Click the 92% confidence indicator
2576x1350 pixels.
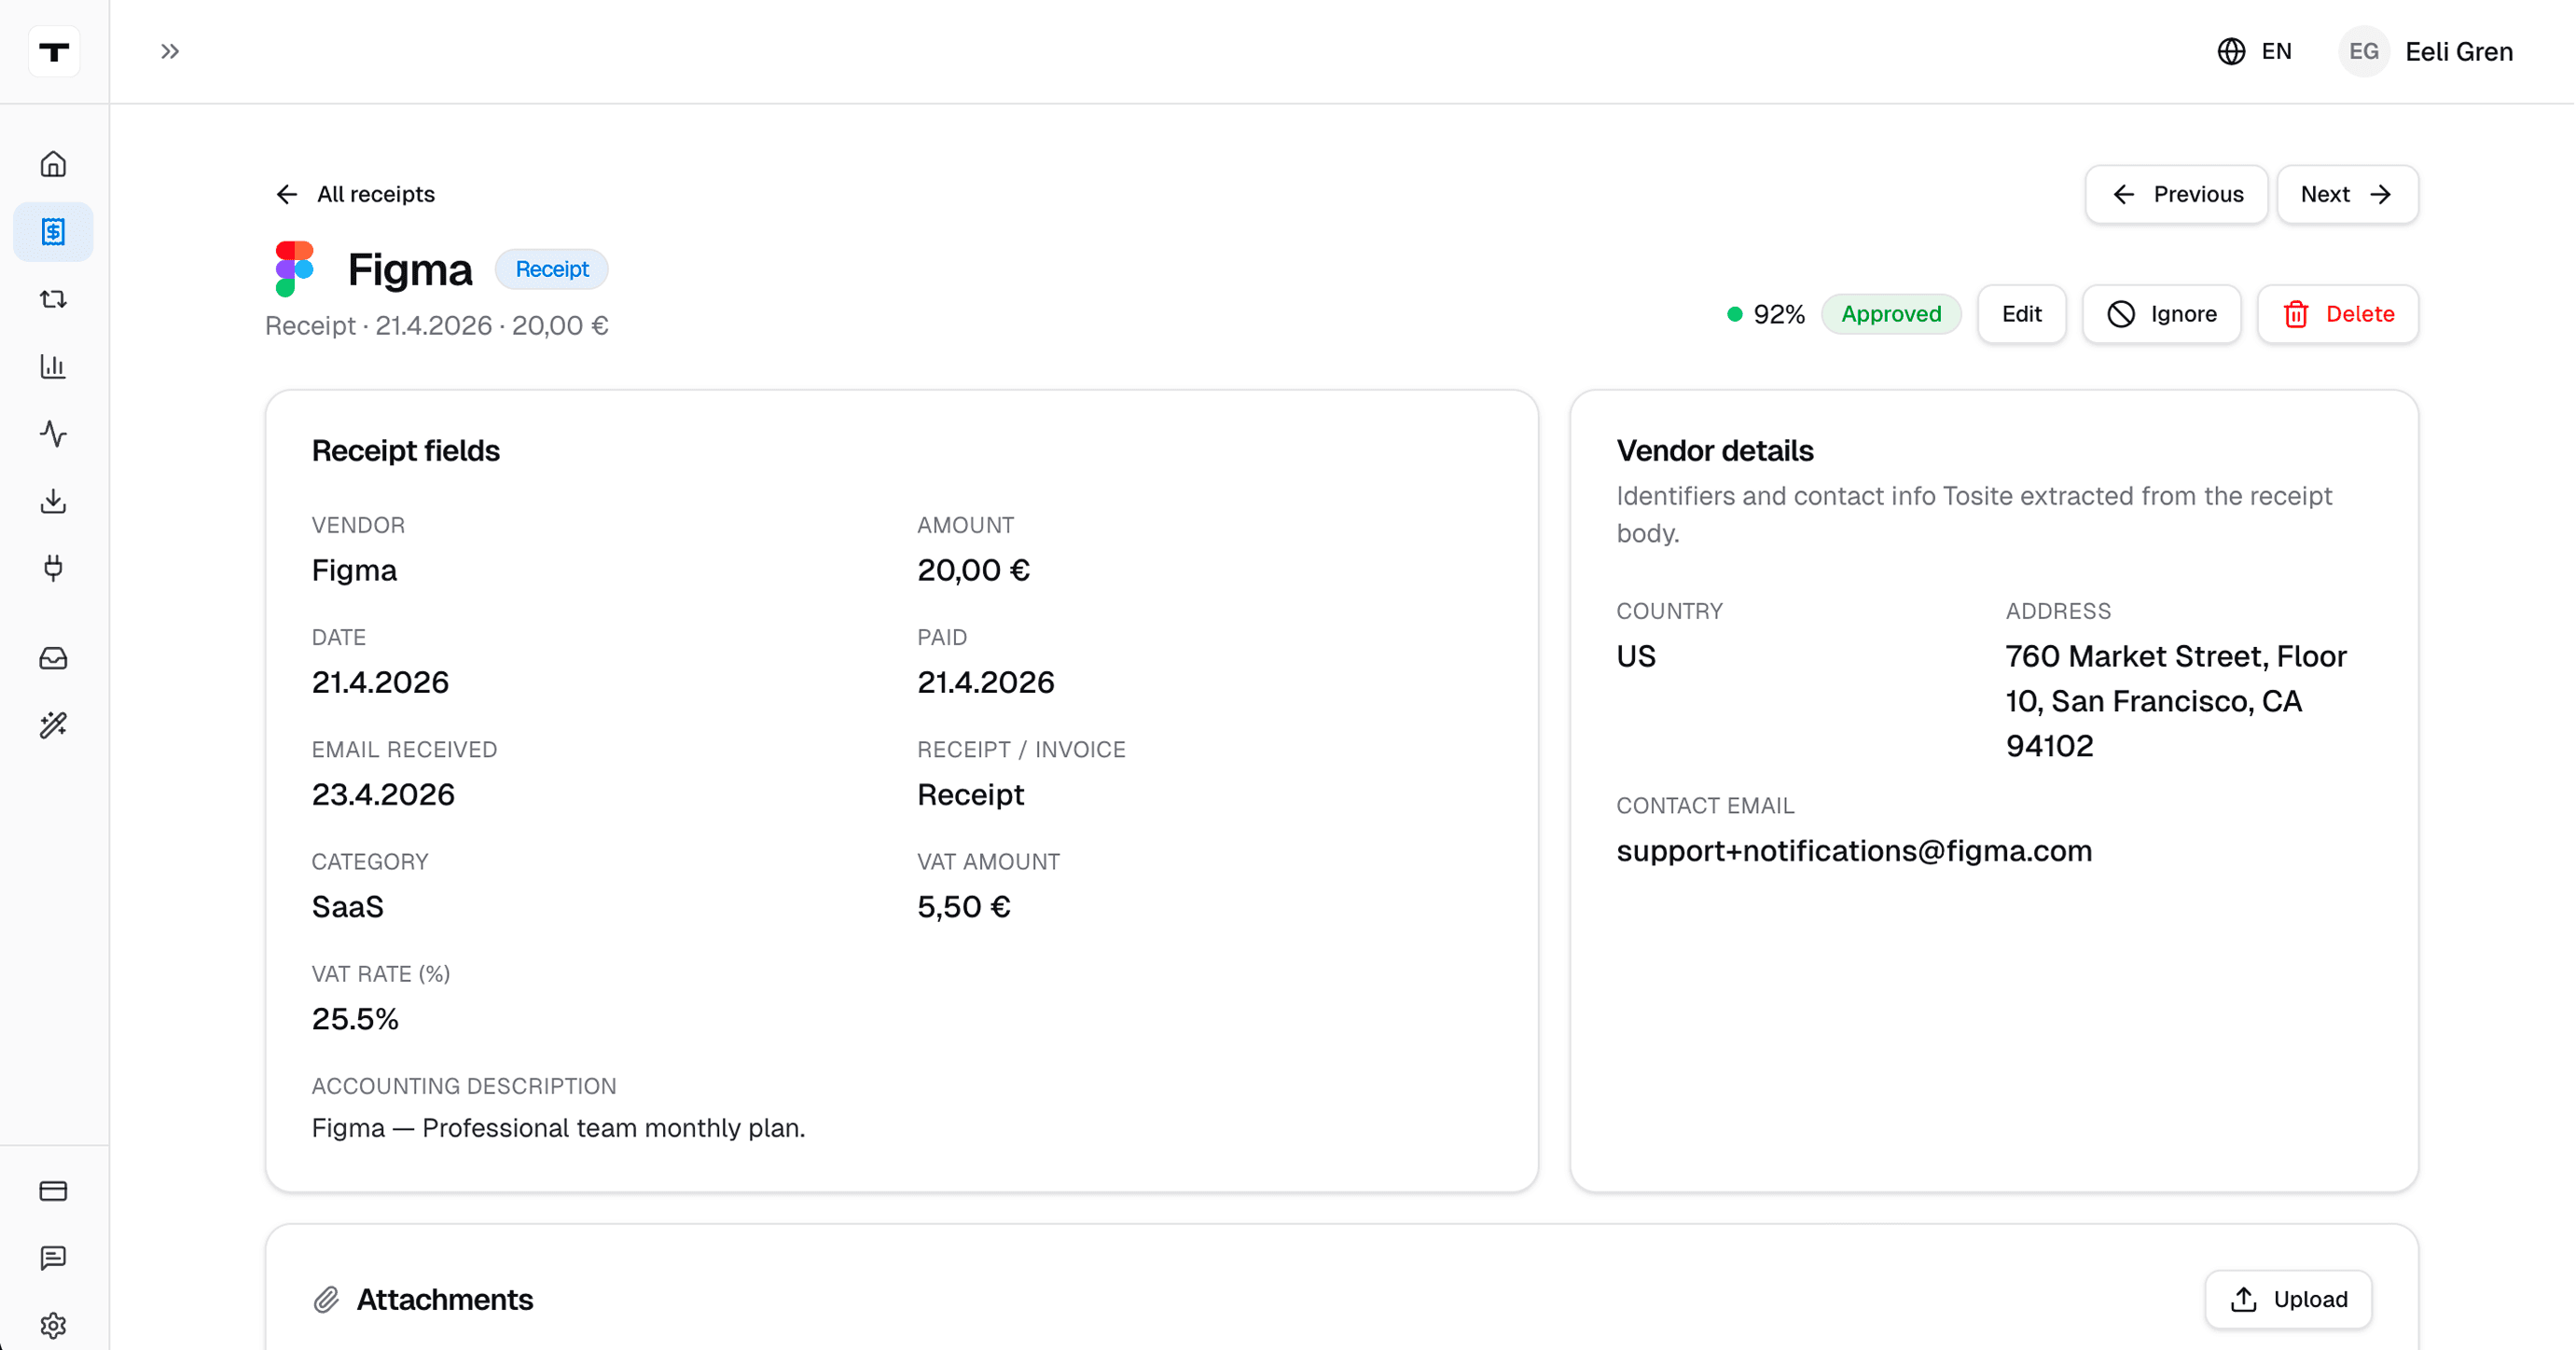[1766, 314]
